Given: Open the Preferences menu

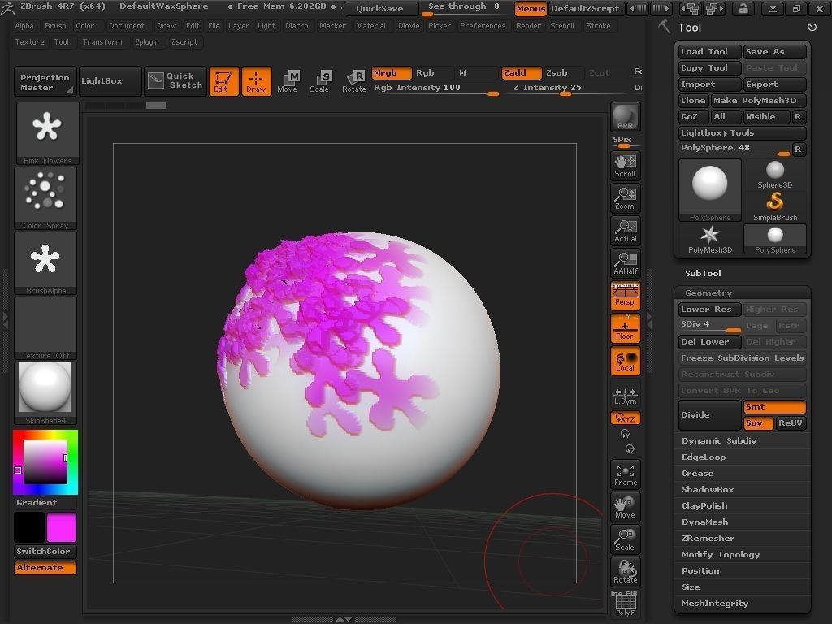Looking at the screenshot, I should pos(483,25).
